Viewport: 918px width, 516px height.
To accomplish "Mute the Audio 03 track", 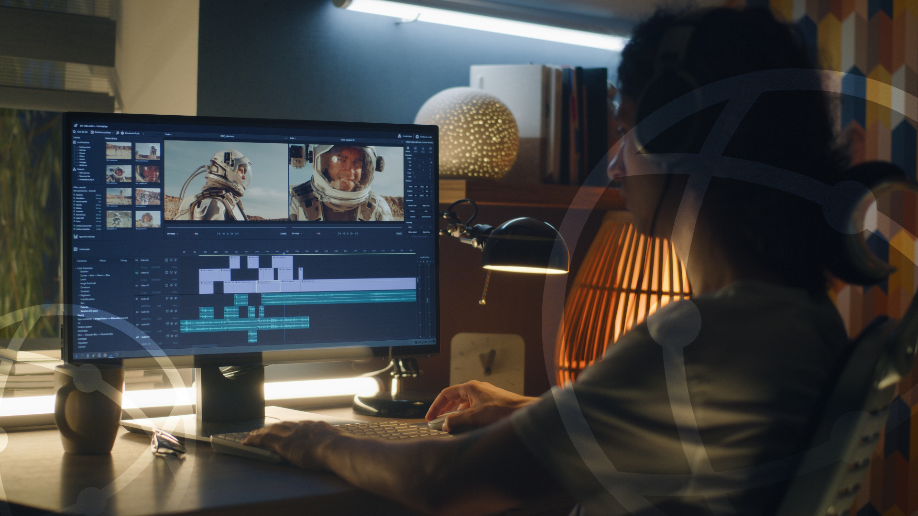I will (x=175, y=331).
